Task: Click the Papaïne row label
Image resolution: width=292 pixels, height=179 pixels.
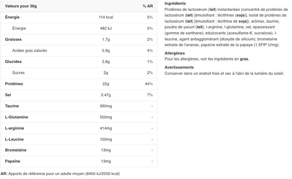Action: pos(13,161)
